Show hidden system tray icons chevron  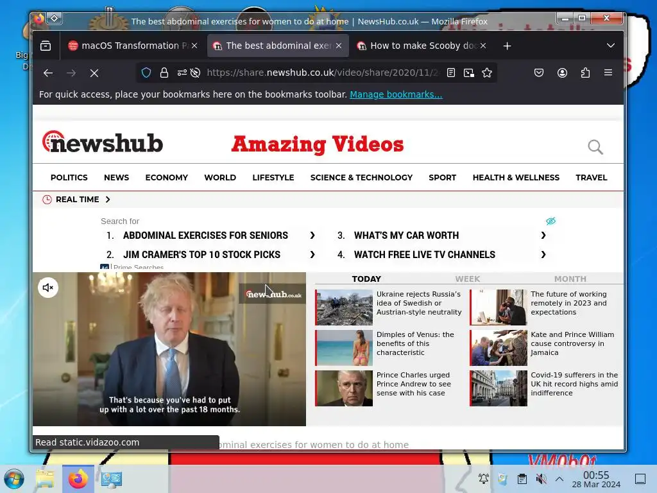559,479
